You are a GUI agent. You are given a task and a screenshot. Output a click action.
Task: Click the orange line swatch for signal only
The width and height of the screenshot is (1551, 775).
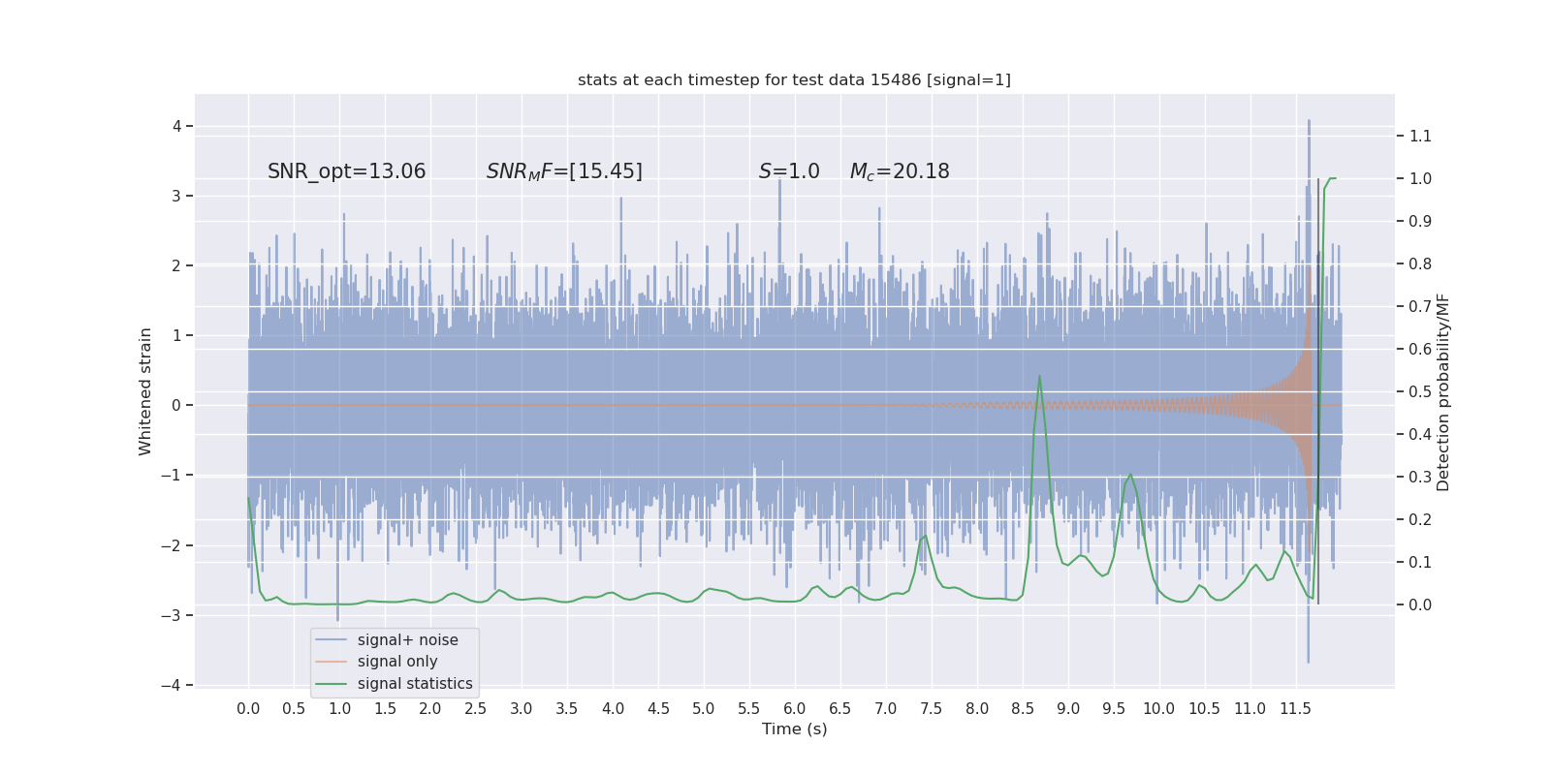click(x=331, y=662)
